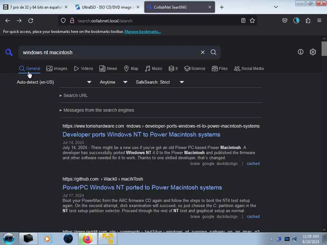Switch to the Map category
This screenshot has width=327, height=245.
131,69
